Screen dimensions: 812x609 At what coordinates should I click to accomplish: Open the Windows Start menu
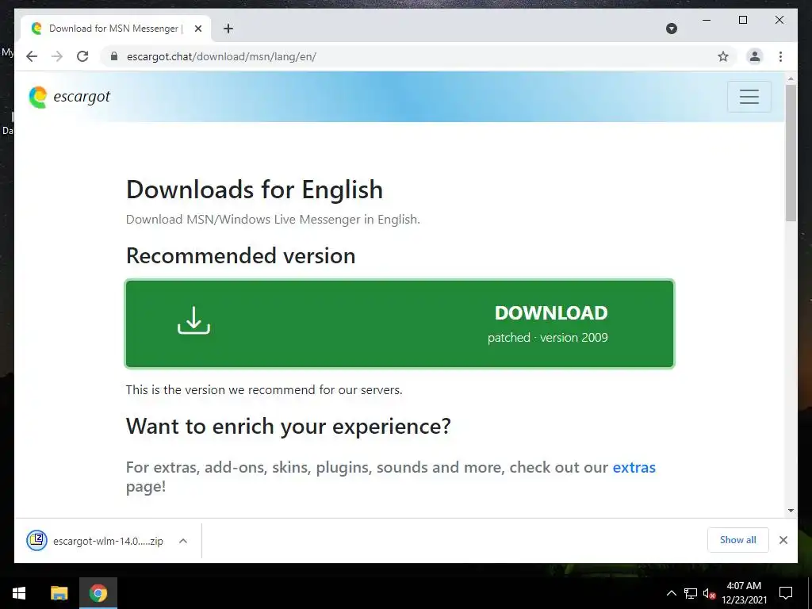coord(19,593)
